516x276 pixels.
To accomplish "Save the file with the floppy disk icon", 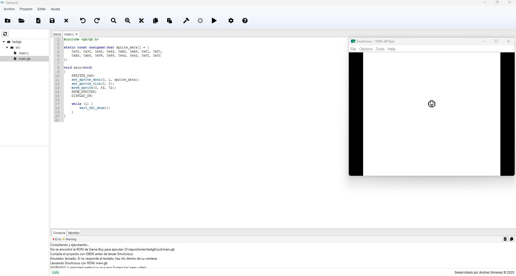I will tap(52, 21).
